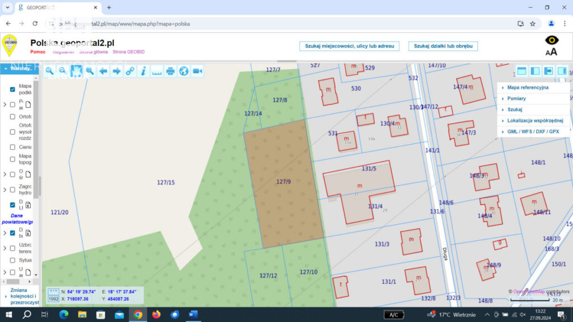
Task: Open the GML / WFS / DXF / GPX menu
Action: point(532,131)
